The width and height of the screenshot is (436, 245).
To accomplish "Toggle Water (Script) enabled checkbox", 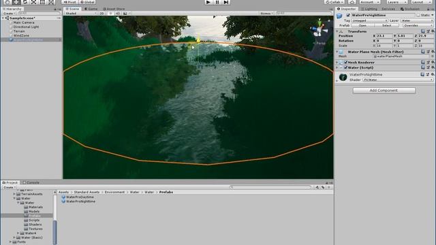I will coord(346,68).
